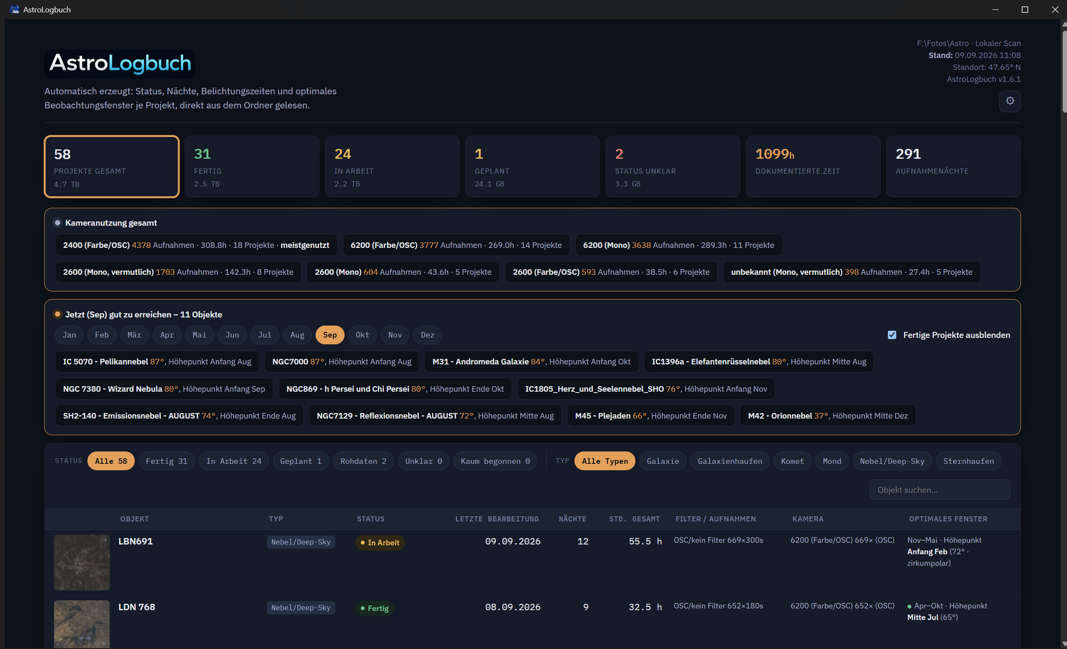Filter status by 'Kaum begonnen 0'
Viewport: 1067px width, 649px height.
click(x=495, y=461)
